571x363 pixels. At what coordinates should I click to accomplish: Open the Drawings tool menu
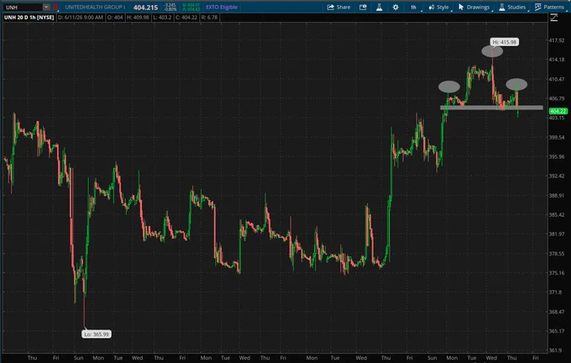pos(474,7)
